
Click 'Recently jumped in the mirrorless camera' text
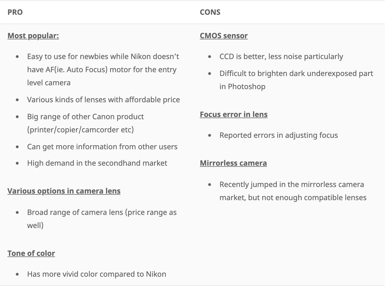(x=292, y=185)
